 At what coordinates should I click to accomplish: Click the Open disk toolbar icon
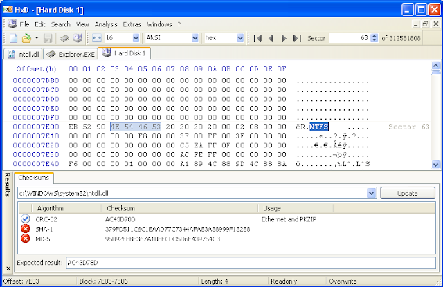tap(78, 38)
